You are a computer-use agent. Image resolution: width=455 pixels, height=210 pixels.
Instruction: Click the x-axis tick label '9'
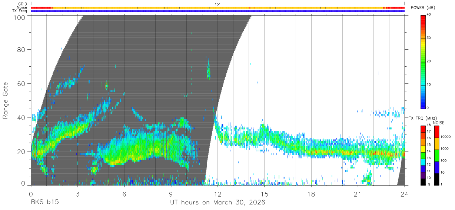pyautogui.click(x=171, y=194)
